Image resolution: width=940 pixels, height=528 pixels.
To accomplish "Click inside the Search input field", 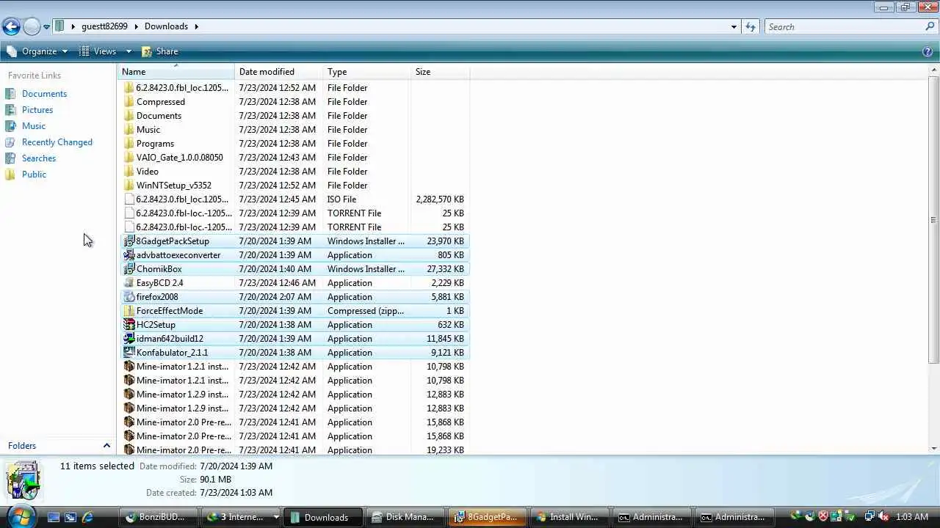I will 845,26.
